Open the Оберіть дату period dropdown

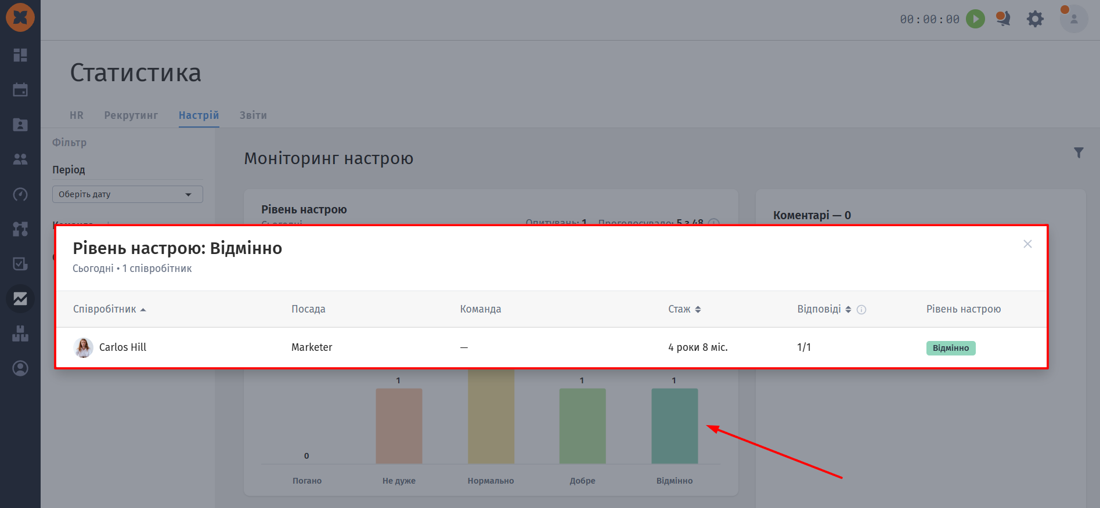[x=128, y=194]
